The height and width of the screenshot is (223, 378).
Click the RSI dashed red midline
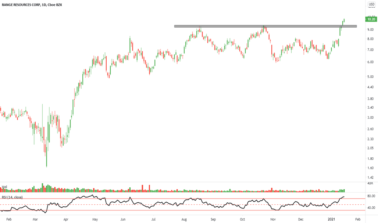[x=183, y=204]
